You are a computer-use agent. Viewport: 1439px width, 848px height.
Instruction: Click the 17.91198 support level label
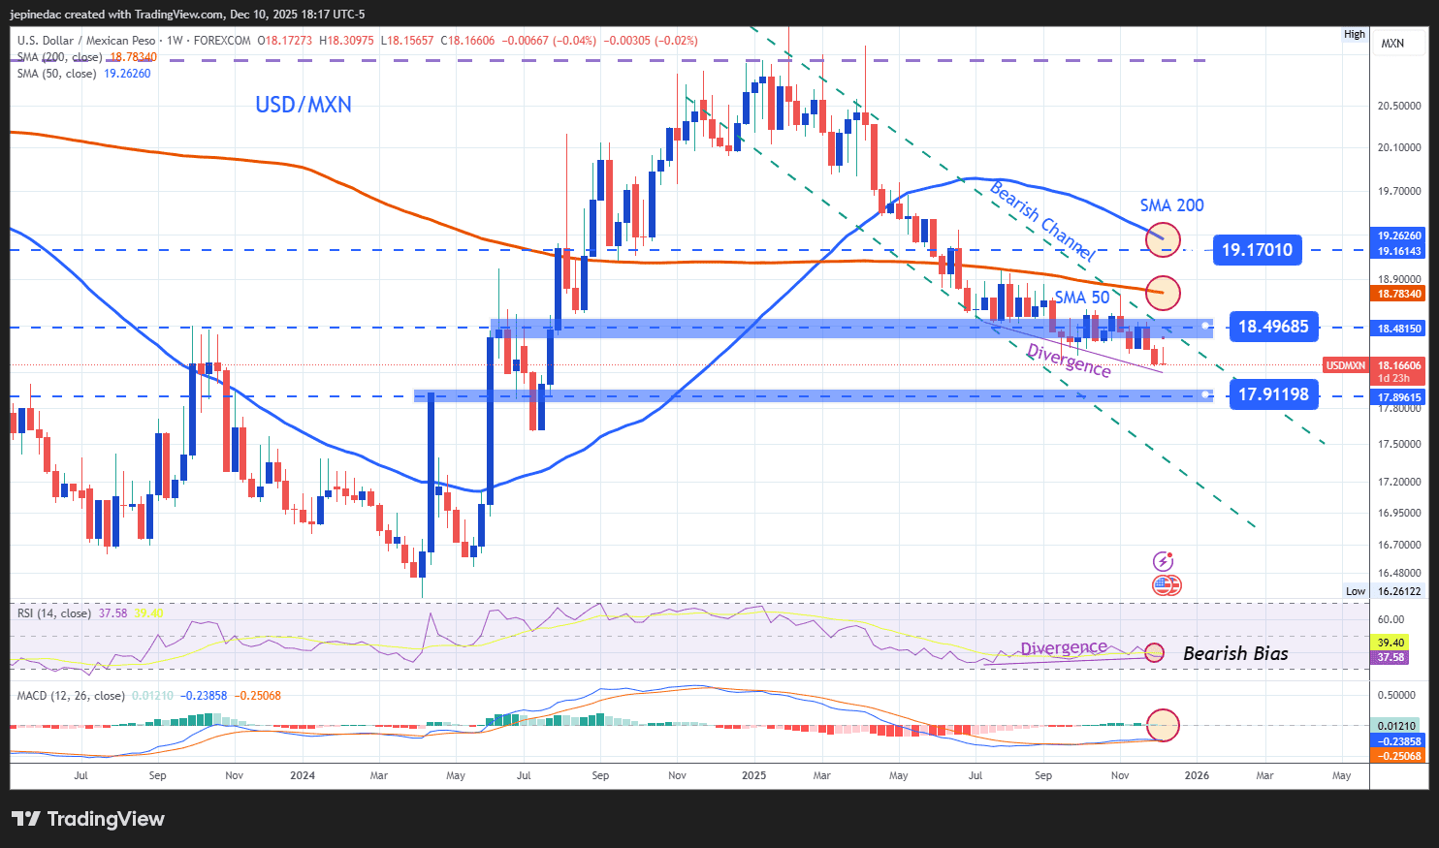click(x=1273, y=394)
